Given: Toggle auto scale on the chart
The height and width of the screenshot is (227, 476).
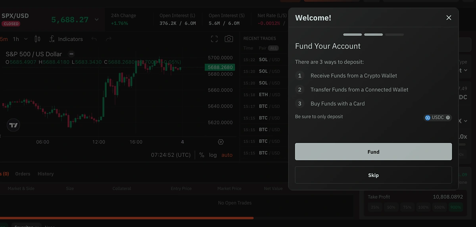Looking at the screenshot, I should (x=227, y=155).
